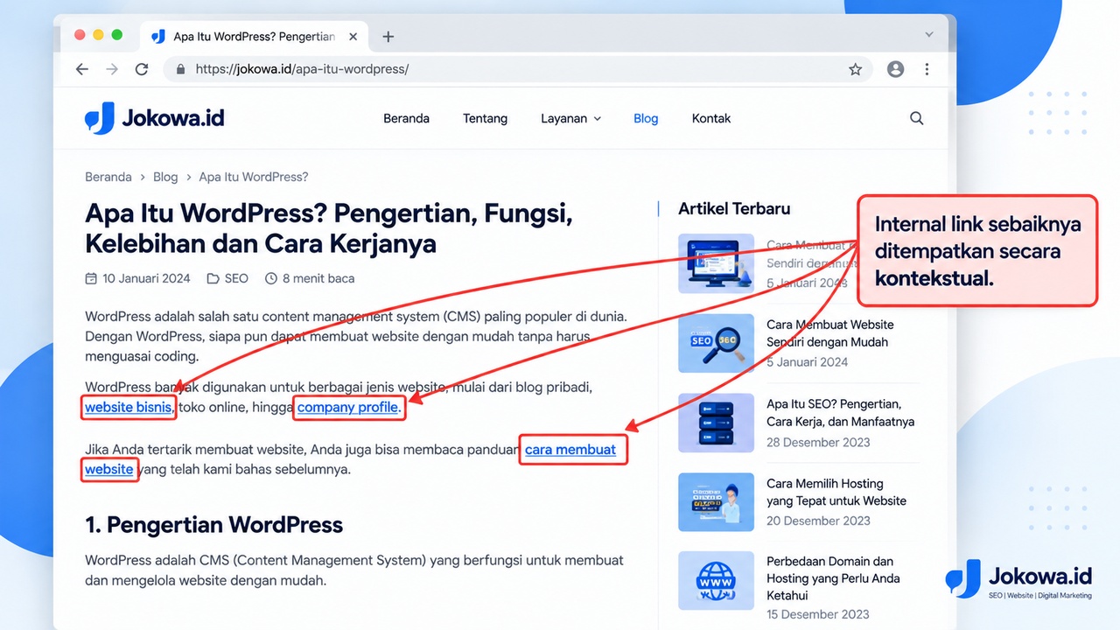The height and width of the screenshot is (630, 1120).
Task: Click the 28 Desember 2023 date text
Action: click(x=818, y=442)
